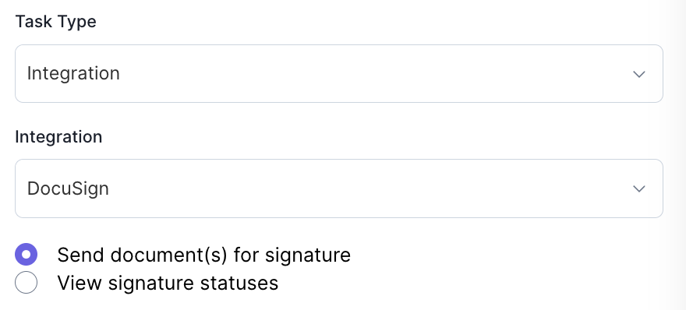Screen dimensions: 686x310
Task: Click the selected value "Integration" in Task Type
Action: click(x=73, y=73)
